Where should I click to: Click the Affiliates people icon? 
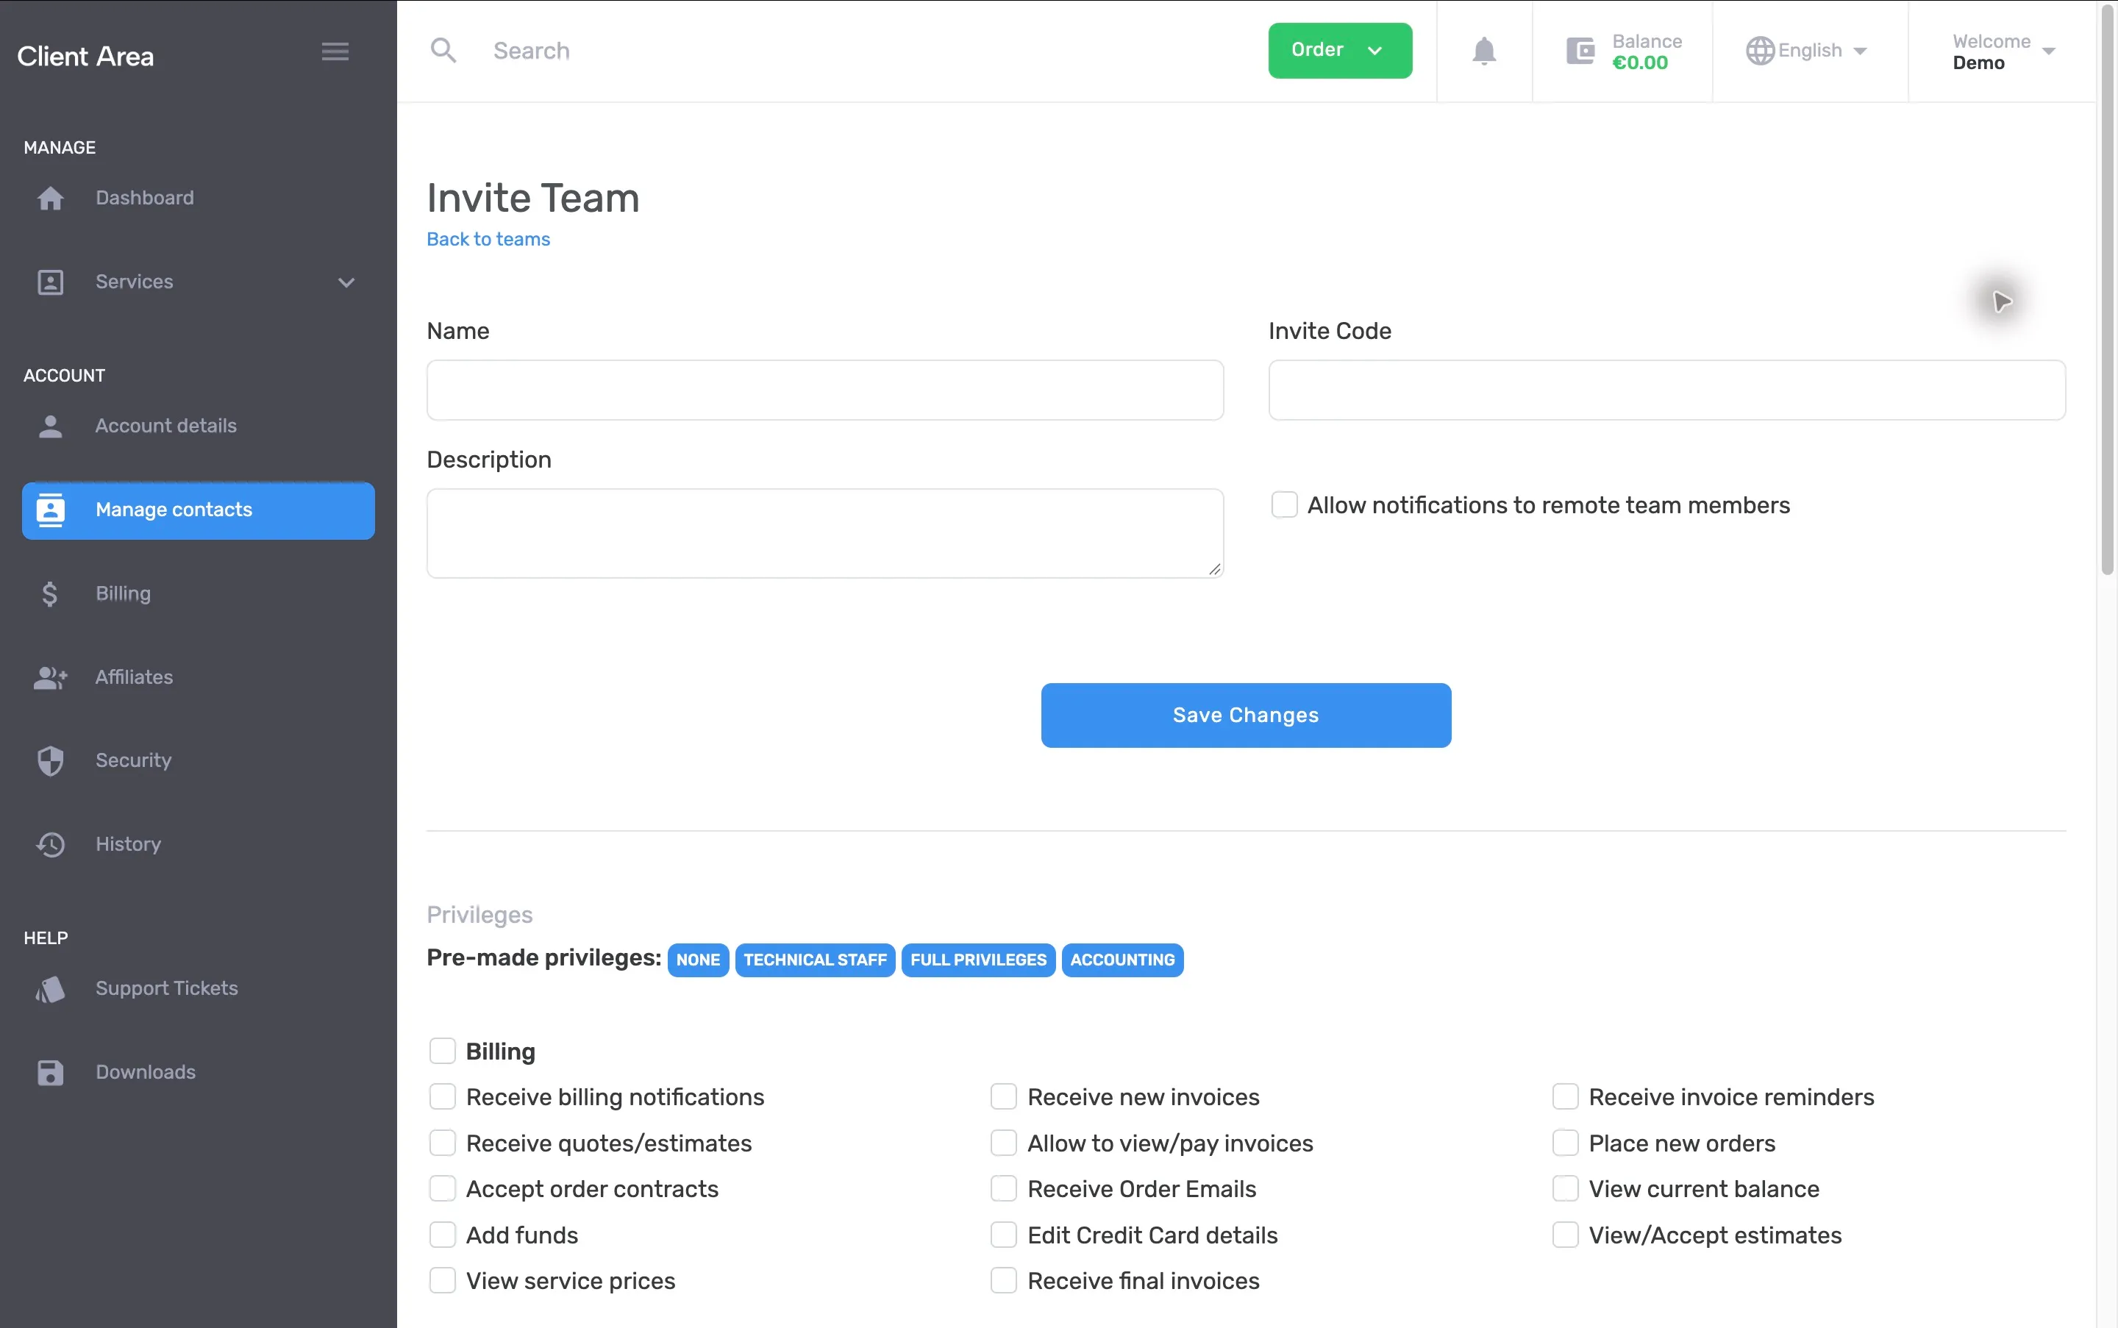(51, 677)
